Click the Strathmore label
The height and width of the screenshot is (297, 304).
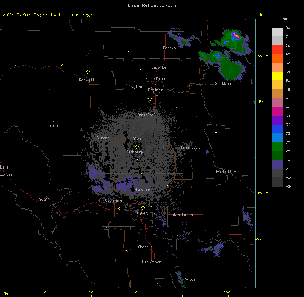click(x=182, y=214)
